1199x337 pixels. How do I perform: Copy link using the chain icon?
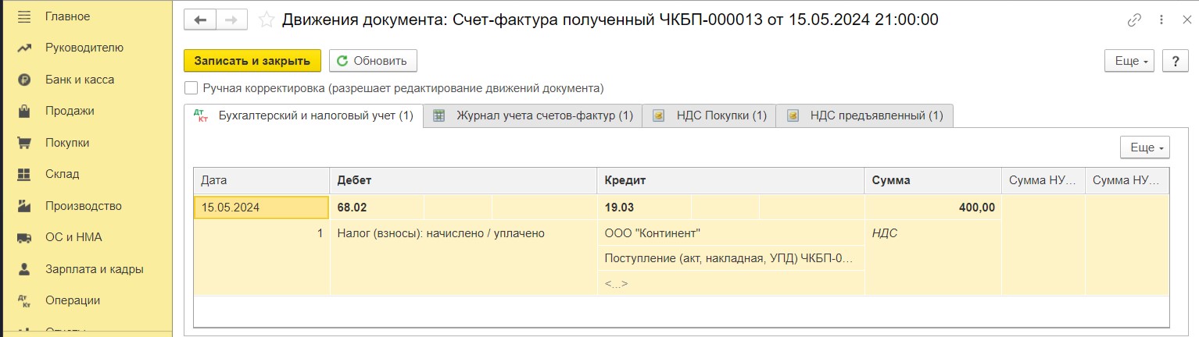pos(1134,20)
